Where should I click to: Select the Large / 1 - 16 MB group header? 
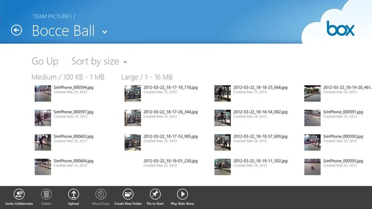[147, 77]
